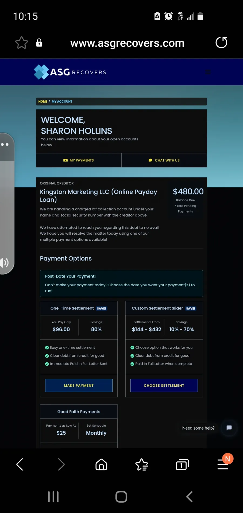Tap the side panel dots handle
243x513 pixels.
(5, 144)
